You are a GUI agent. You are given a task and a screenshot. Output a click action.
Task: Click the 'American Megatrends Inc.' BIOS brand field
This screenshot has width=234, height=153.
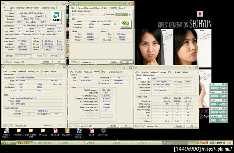click(x=39, y=98)
